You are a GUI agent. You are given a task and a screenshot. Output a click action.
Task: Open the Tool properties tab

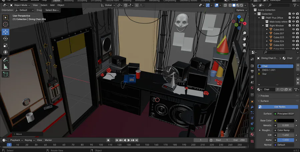click(x=252, y=59)
